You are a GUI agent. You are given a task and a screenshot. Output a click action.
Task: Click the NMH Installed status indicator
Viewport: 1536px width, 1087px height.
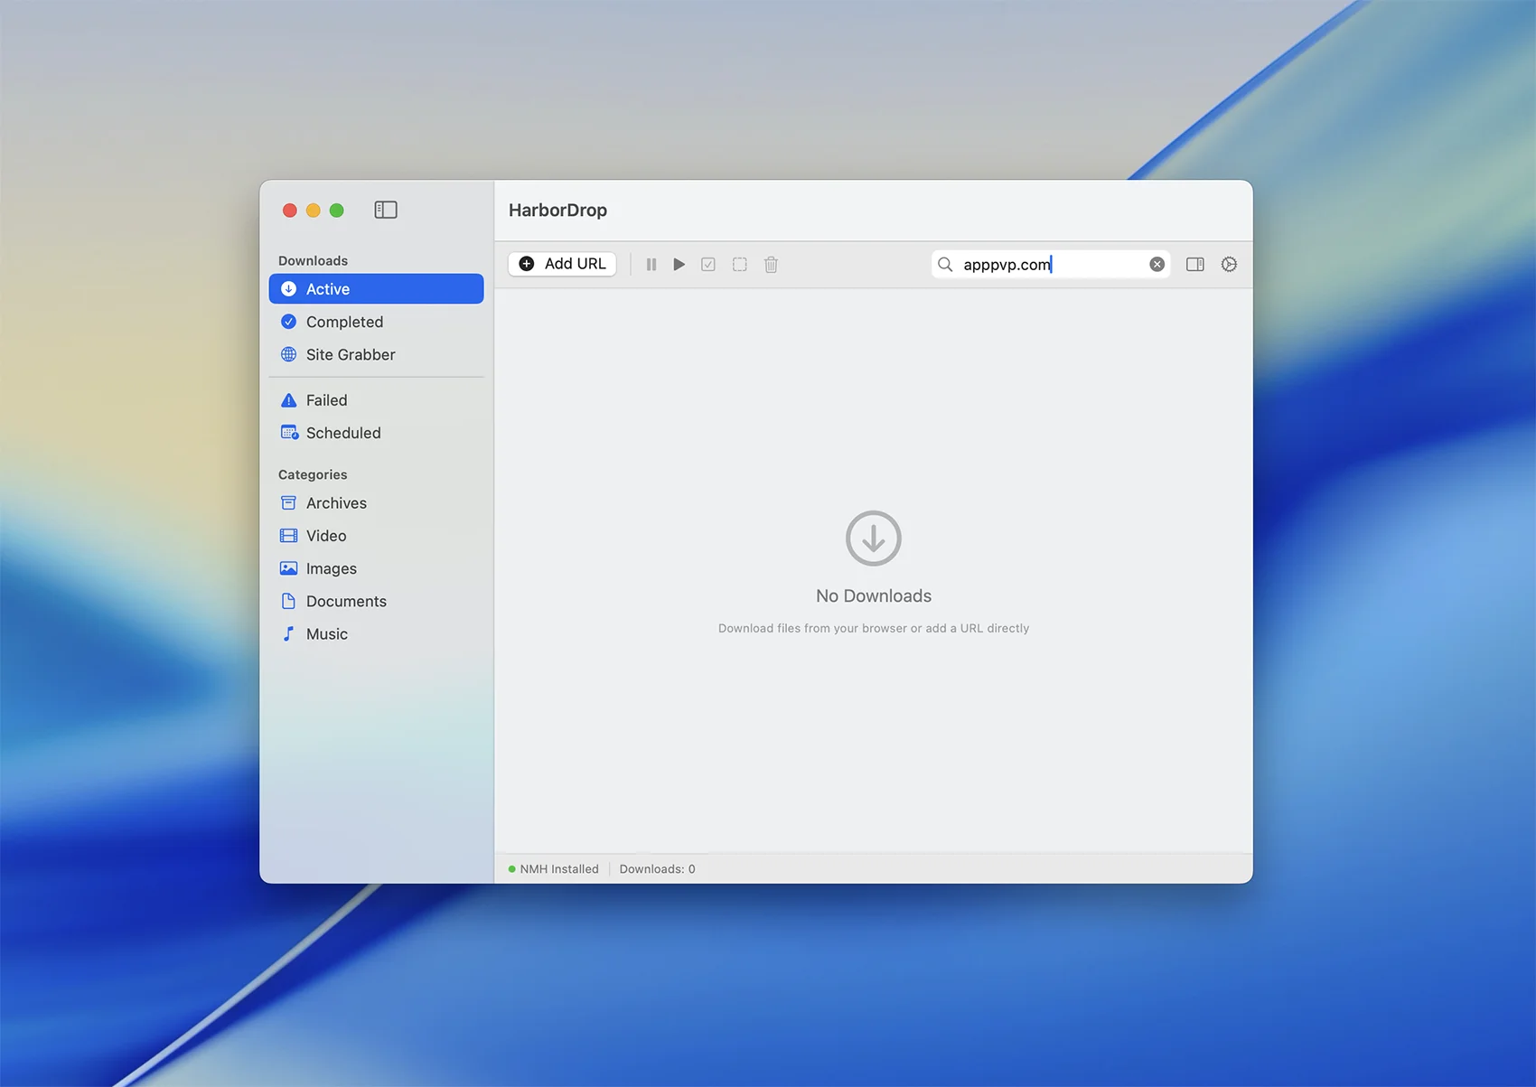[x=554, y=869]
